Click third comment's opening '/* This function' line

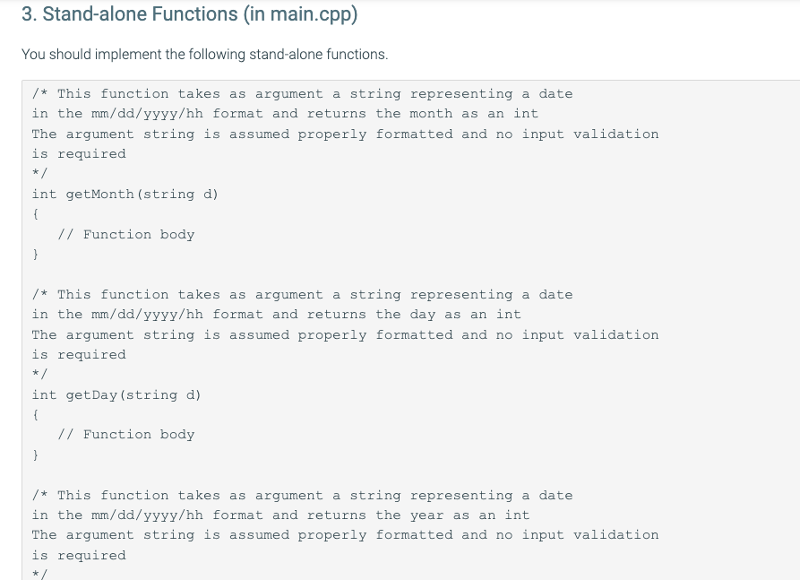click(302, 495)
